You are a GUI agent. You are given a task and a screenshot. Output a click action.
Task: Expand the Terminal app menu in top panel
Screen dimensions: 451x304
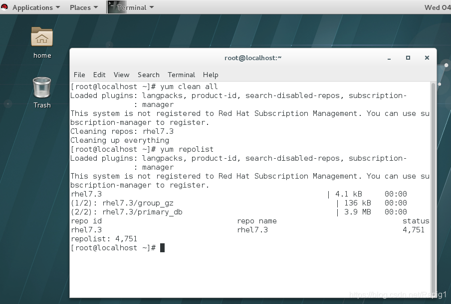(x=135, y=7)
